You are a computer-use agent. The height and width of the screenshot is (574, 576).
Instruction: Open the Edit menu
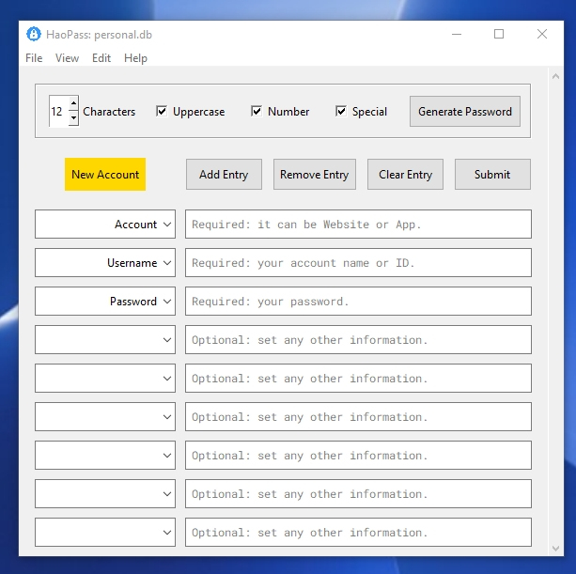101,58
